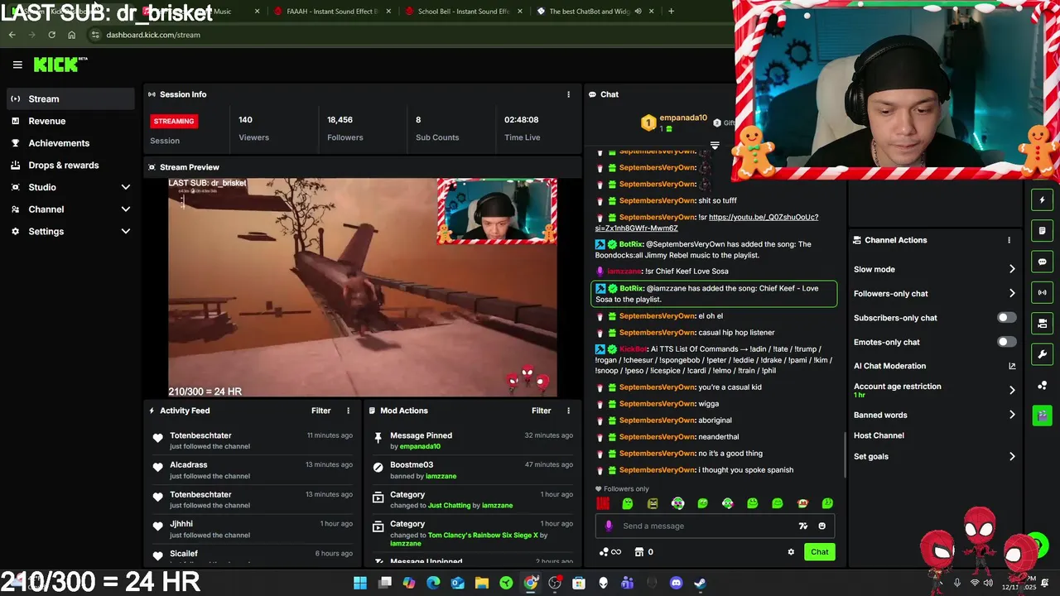The width and height of the screenshot is (1060, 596).
Task: Click Totenbeschtater's 11 minutes ago follow entry
Action: (253, 440)
